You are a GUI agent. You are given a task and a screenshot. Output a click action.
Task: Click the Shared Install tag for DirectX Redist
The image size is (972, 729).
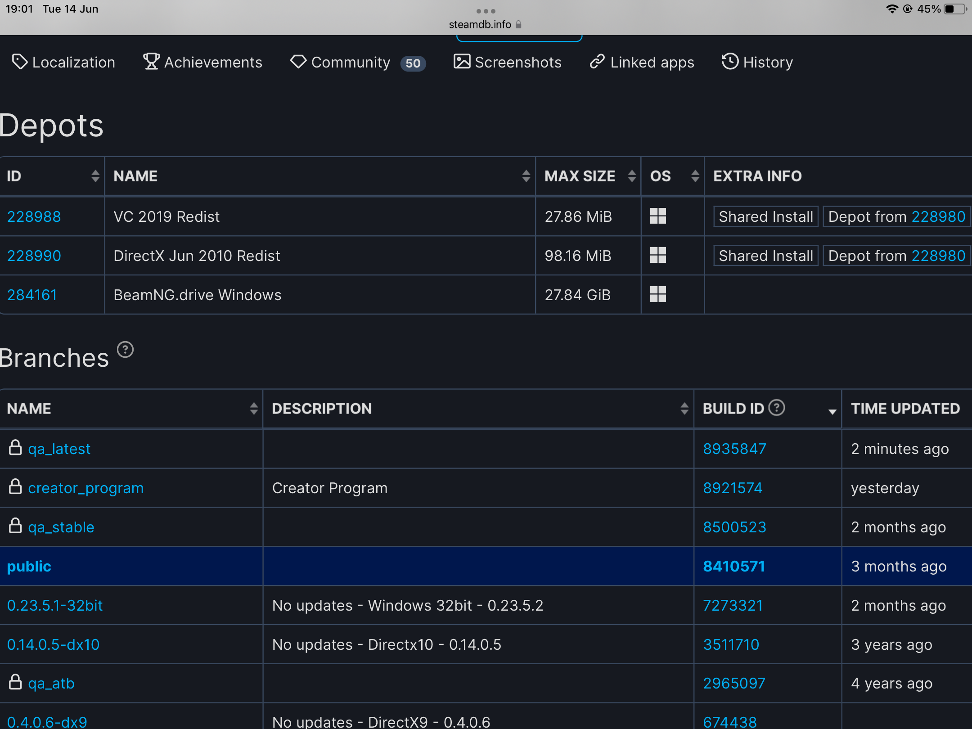(765, 256)
